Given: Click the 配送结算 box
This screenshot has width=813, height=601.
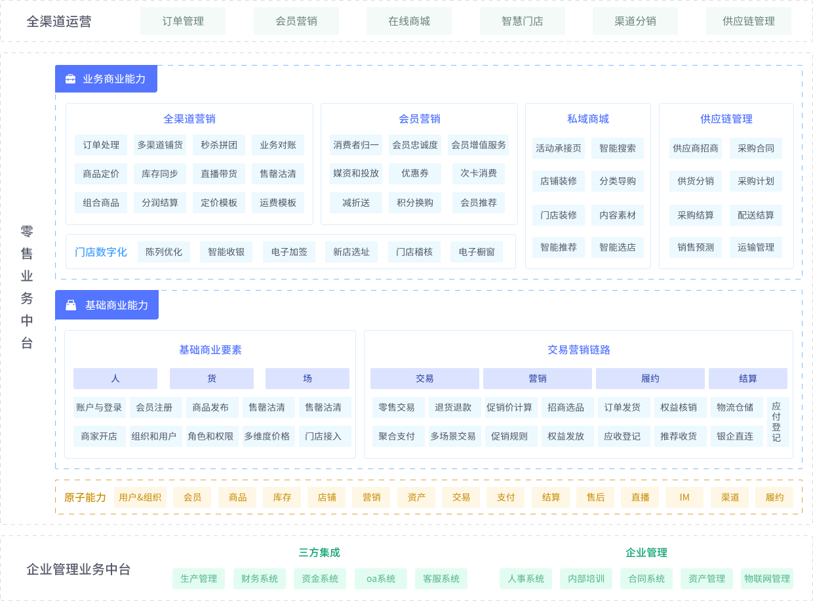Looking at the screenshot, I should pyautogui.click(x=756, y=215).
